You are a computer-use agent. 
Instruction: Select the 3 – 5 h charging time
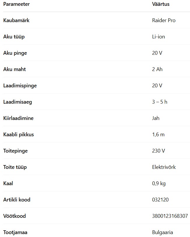[x=160, y=102]
